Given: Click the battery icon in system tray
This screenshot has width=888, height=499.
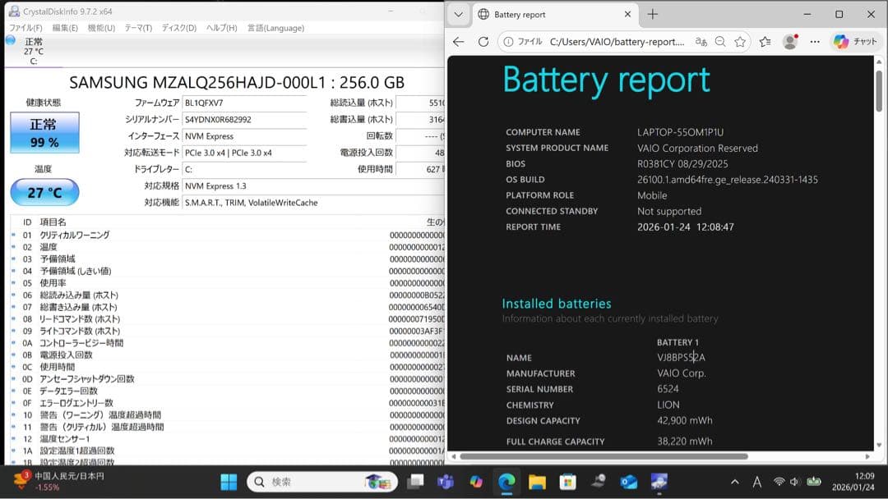Looking at the screenshot, I should pyautogui.click(x=815, y=482).
